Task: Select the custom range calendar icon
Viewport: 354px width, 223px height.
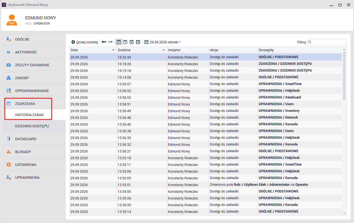Action: (x=138, y=42)
